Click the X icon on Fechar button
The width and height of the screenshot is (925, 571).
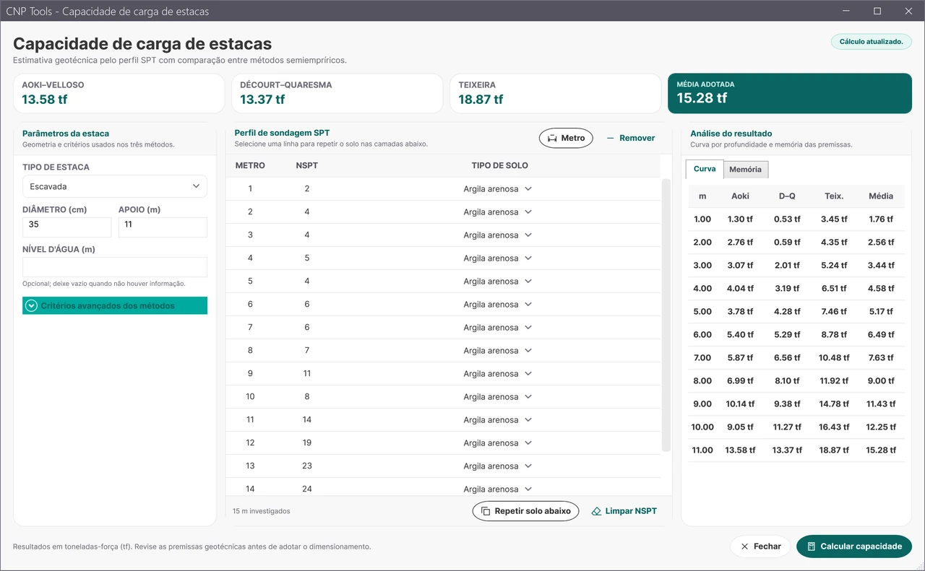[x=744, y=546]
